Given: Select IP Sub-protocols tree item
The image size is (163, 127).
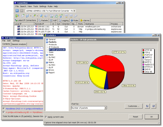Looking at the screenshot, I should click(57, 50).
